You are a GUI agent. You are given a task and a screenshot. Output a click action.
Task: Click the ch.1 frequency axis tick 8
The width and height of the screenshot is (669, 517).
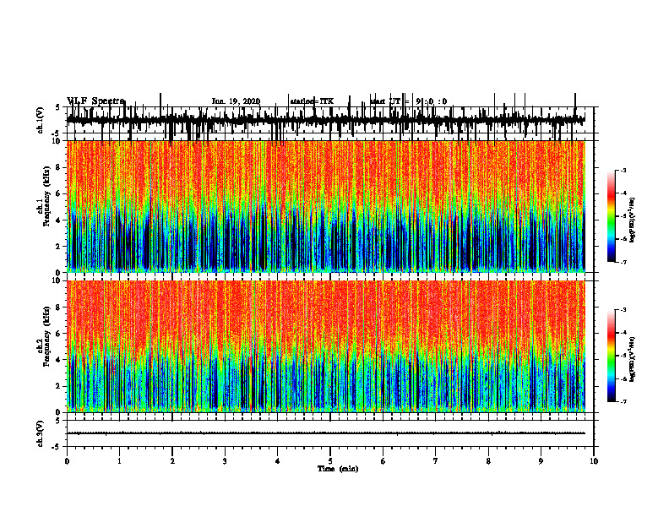point(58,167)
